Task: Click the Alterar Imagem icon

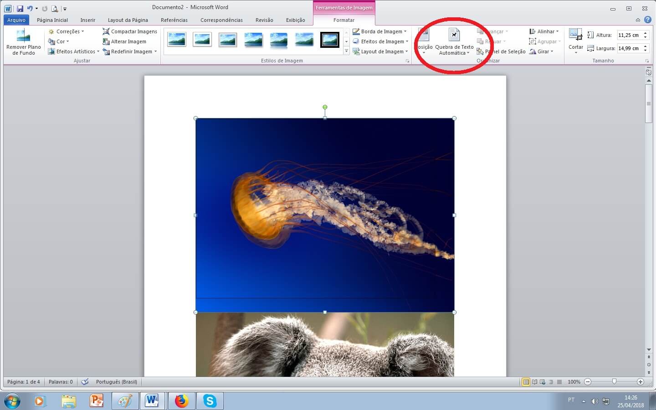Action: coord(106,41)
